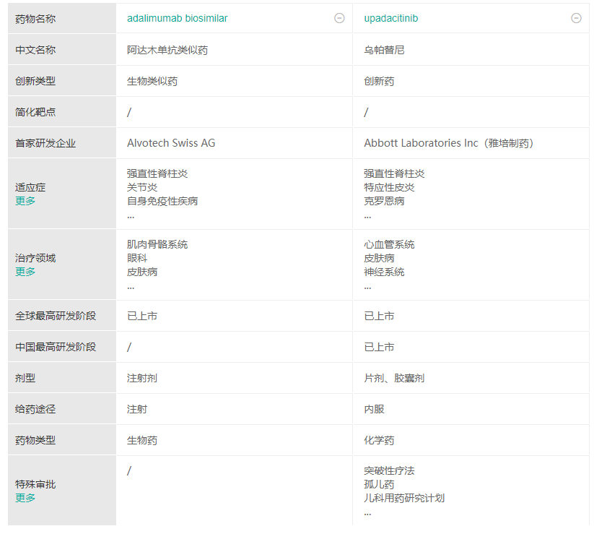Click 突破性疗法 in special approvals
Screen dimensions: 594x534
[389, 470]
